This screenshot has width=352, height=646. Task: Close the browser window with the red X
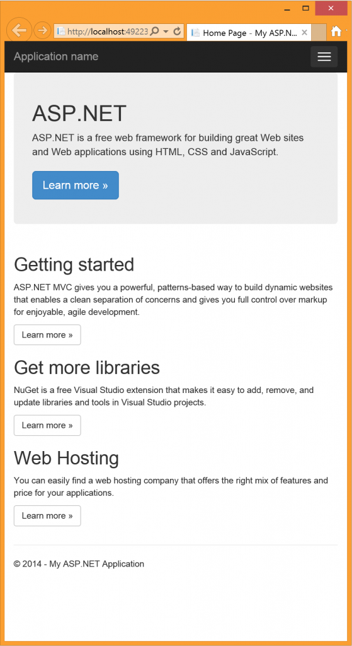tap(331, 8)
